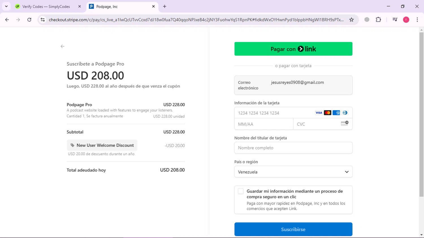
Task: Click the o pagar con tarjeta text
Action: pyautogui.click(x=293, y=65)
